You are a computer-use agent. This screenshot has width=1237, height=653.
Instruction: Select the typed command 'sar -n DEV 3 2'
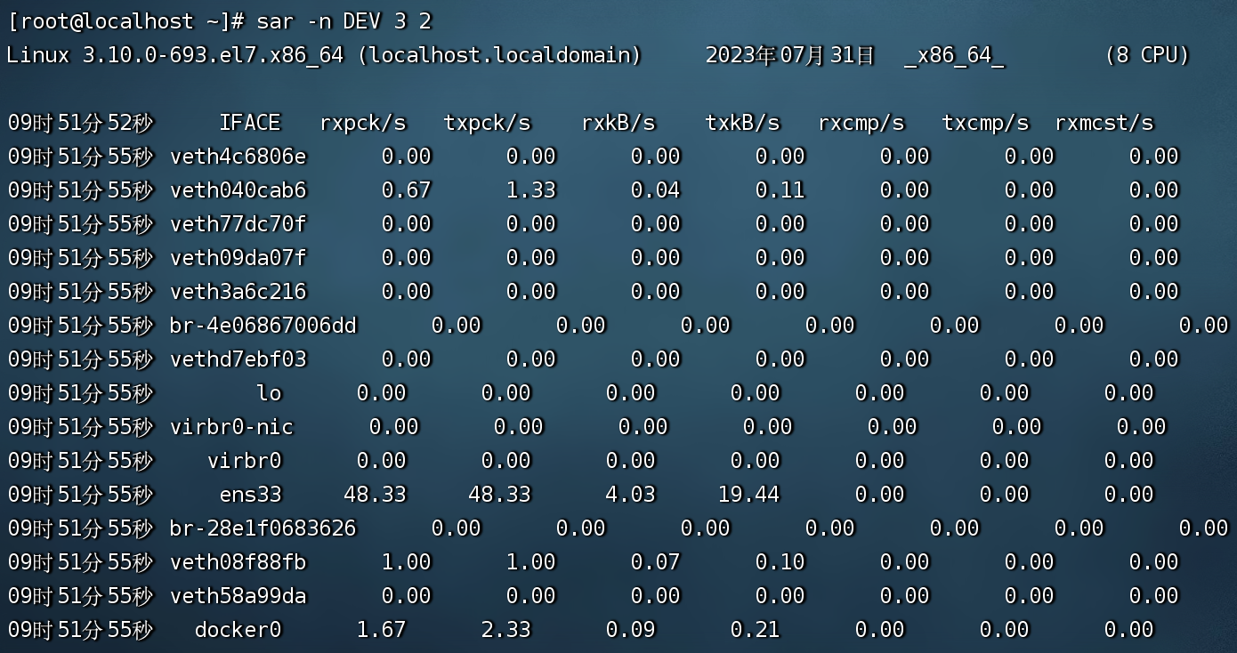pyautogui.click(x=344, y=21)
